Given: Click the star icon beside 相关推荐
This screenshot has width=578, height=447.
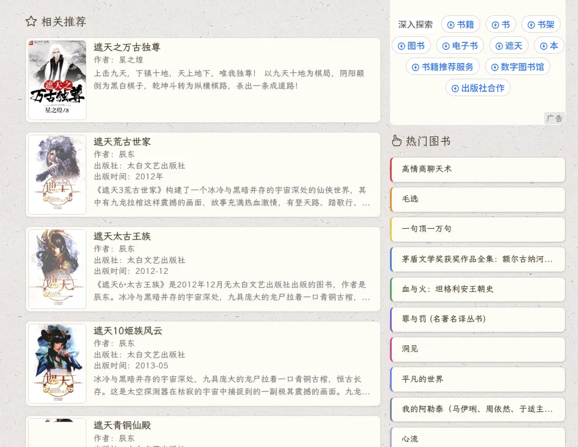Looking at the screenshot, I should click(31, 21).
